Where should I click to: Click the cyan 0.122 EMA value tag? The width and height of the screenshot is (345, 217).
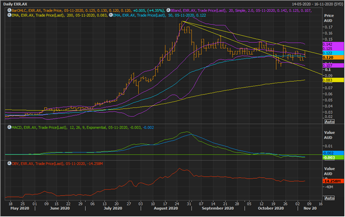(333, 53)
